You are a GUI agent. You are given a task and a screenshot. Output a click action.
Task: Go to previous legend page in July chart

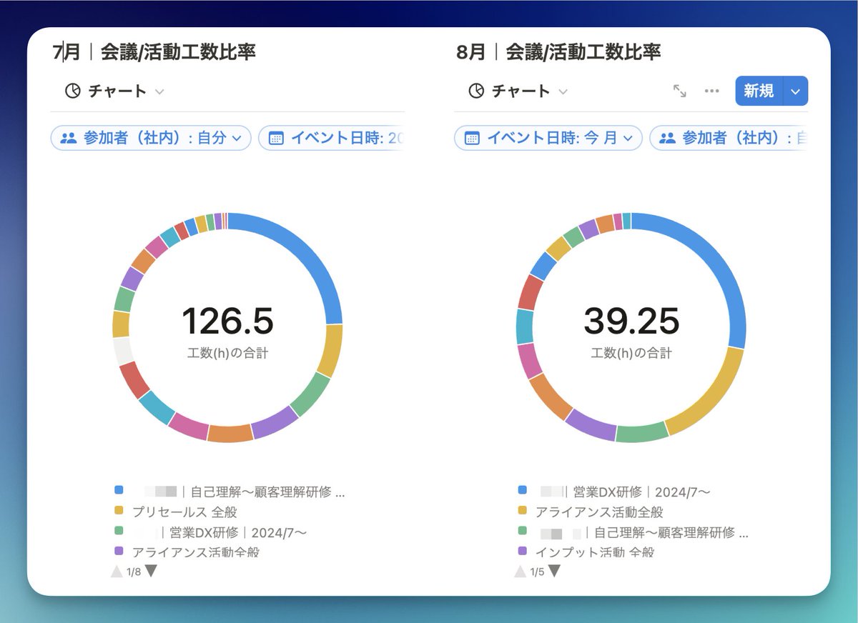click(117, 572)
